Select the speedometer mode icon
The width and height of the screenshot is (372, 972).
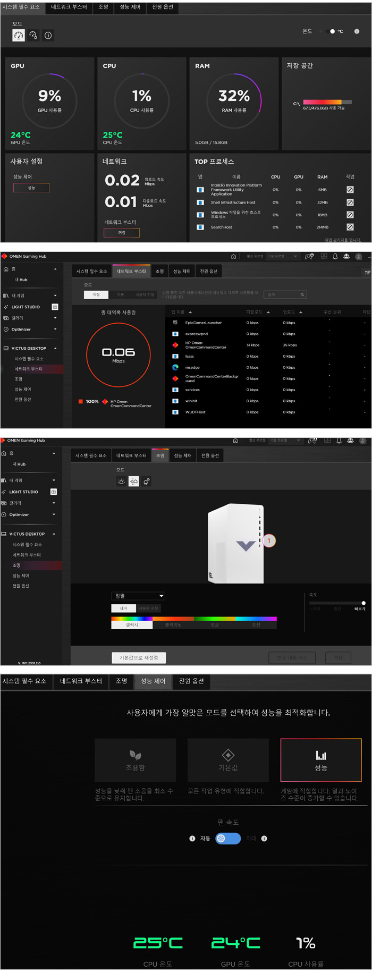point(19,36)
